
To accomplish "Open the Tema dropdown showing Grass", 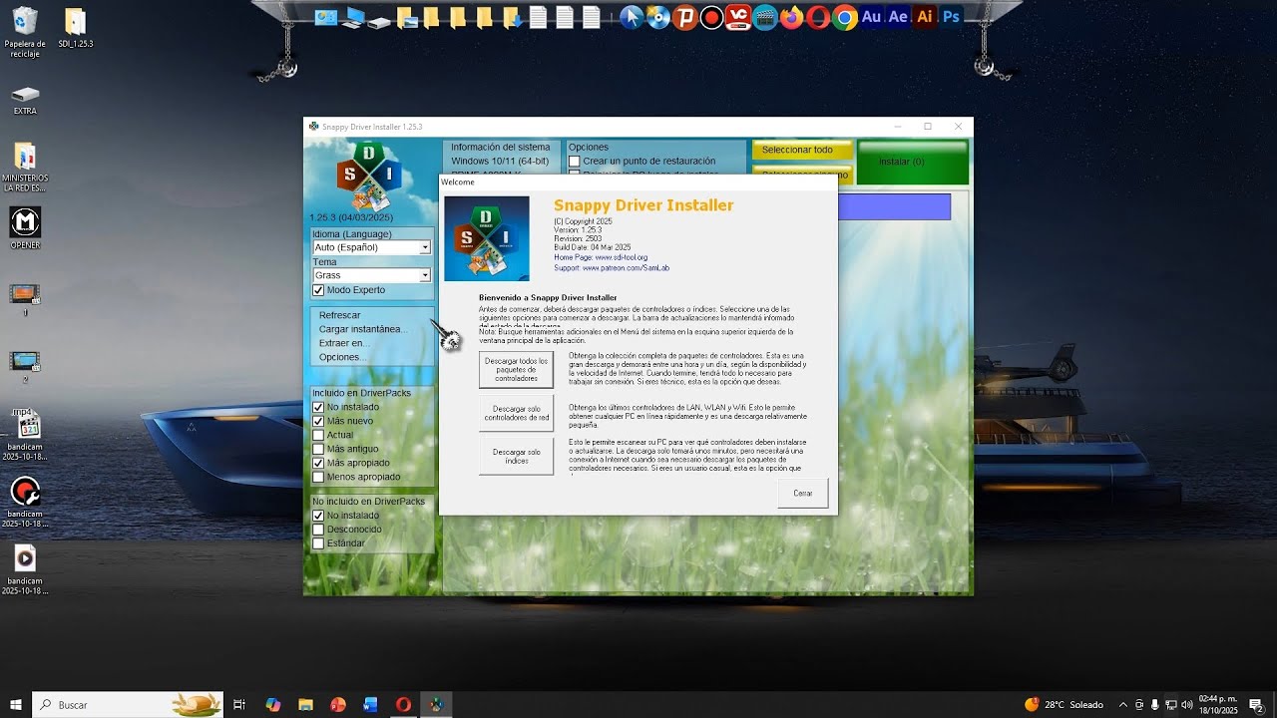I will coord(371,275).
